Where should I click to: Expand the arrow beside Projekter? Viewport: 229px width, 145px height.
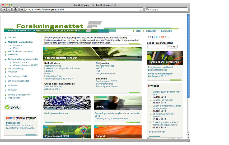[x=6, y=72]
